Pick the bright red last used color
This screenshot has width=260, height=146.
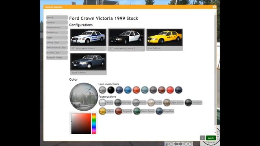pos(170,90)
